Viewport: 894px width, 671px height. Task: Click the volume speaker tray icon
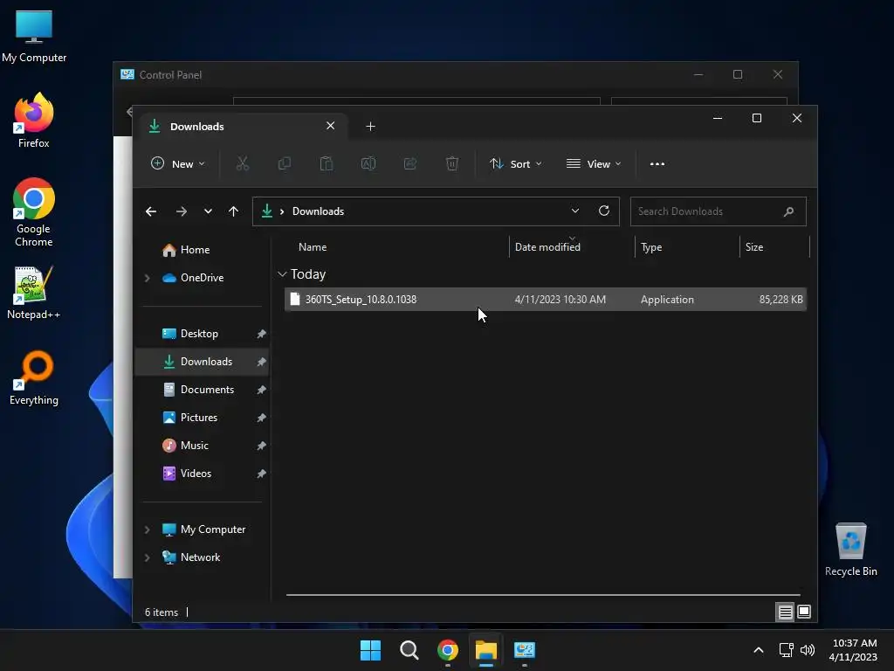[x=808, y=650]
